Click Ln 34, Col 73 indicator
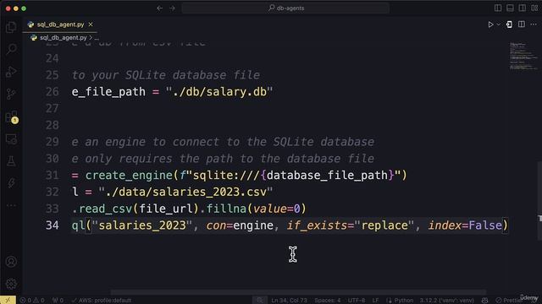The height and width of the screenshot is (304, 542). coord(289,301)
